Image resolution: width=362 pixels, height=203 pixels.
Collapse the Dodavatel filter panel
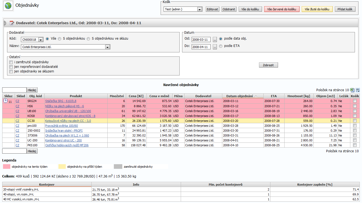point(5,23)
